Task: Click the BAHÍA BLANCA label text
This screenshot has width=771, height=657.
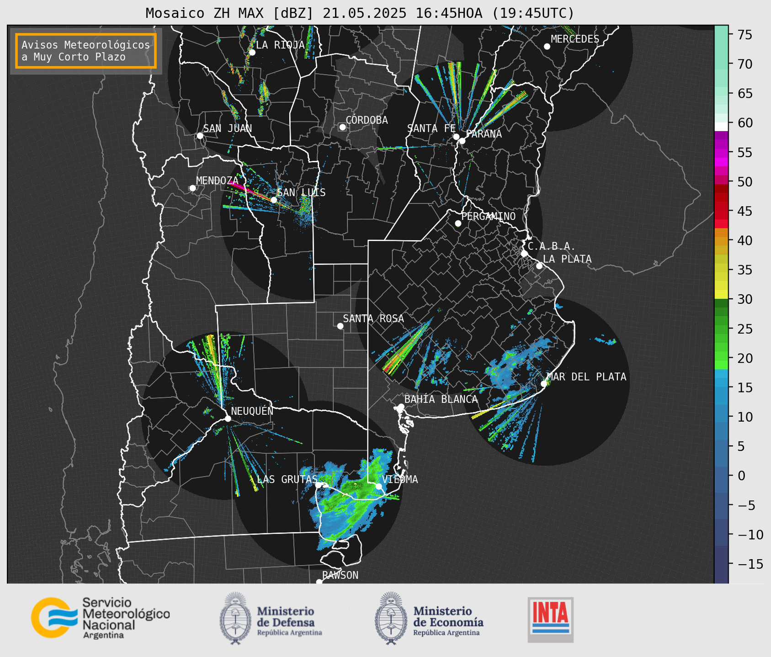Action: click(441, 399)
